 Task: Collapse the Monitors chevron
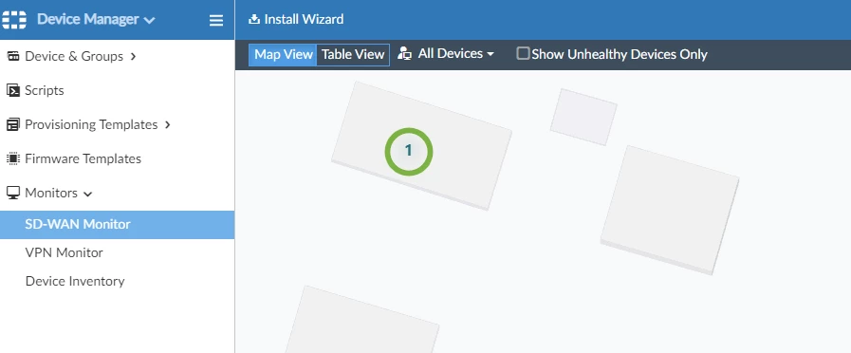[88, 194]
